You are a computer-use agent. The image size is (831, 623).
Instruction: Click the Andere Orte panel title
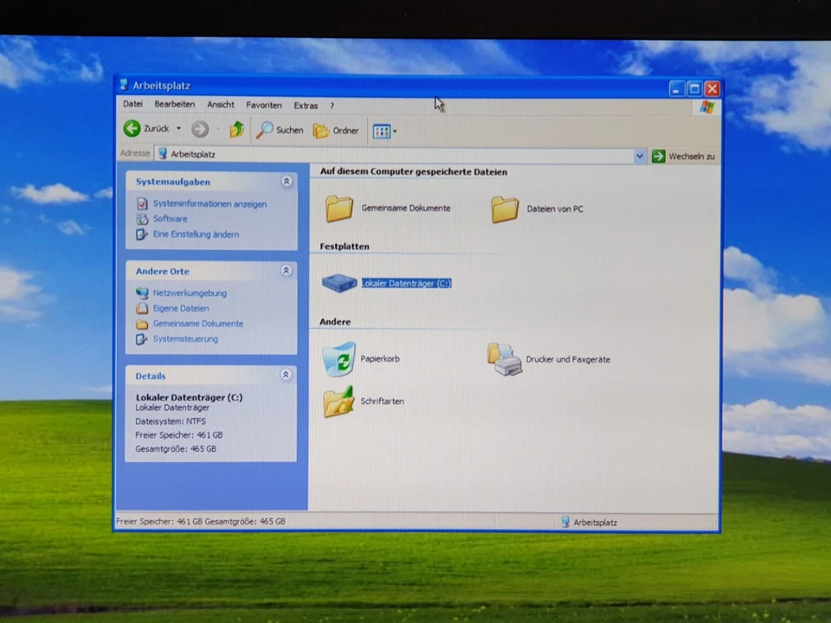click(x=162, y=271)
